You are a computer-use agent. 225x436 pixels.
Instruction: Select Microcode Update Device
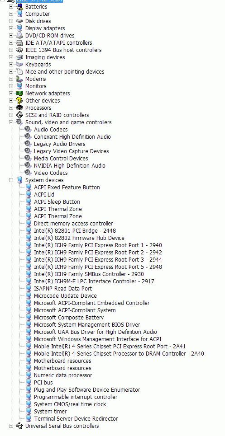coord(65,295)
